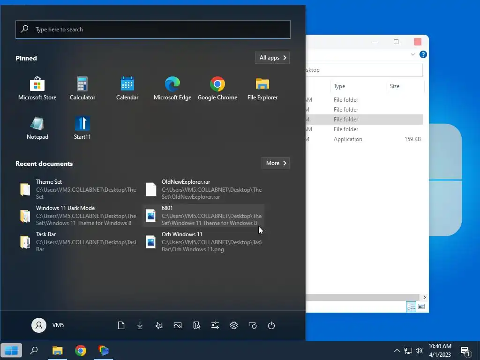This screenshot has width=480, height=360.
Task: Click the Start button on taskbar
Action: (11, 351)
